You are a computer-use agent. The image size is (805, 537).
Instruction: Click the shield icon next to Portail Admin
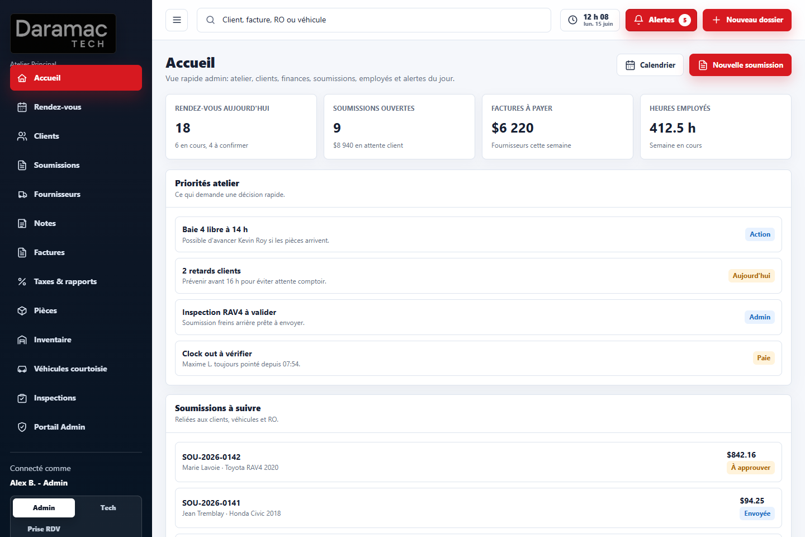[x=22, y=427]
